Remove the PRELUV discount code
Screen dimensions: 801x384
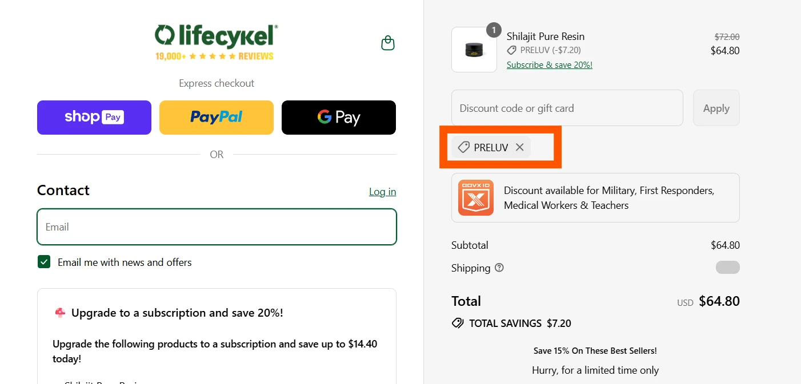click(x=519, y=147)
